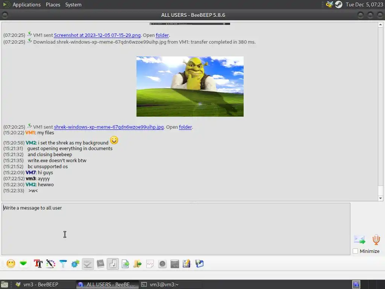Screen dimensions: 385x289
Task: Click the notepad with pencil toolbar icon
Action: 186,264
